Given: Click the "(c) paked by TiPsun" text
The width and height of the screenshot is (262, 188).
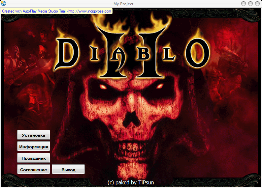Looking at the screenshot, I should pos(131,182).
